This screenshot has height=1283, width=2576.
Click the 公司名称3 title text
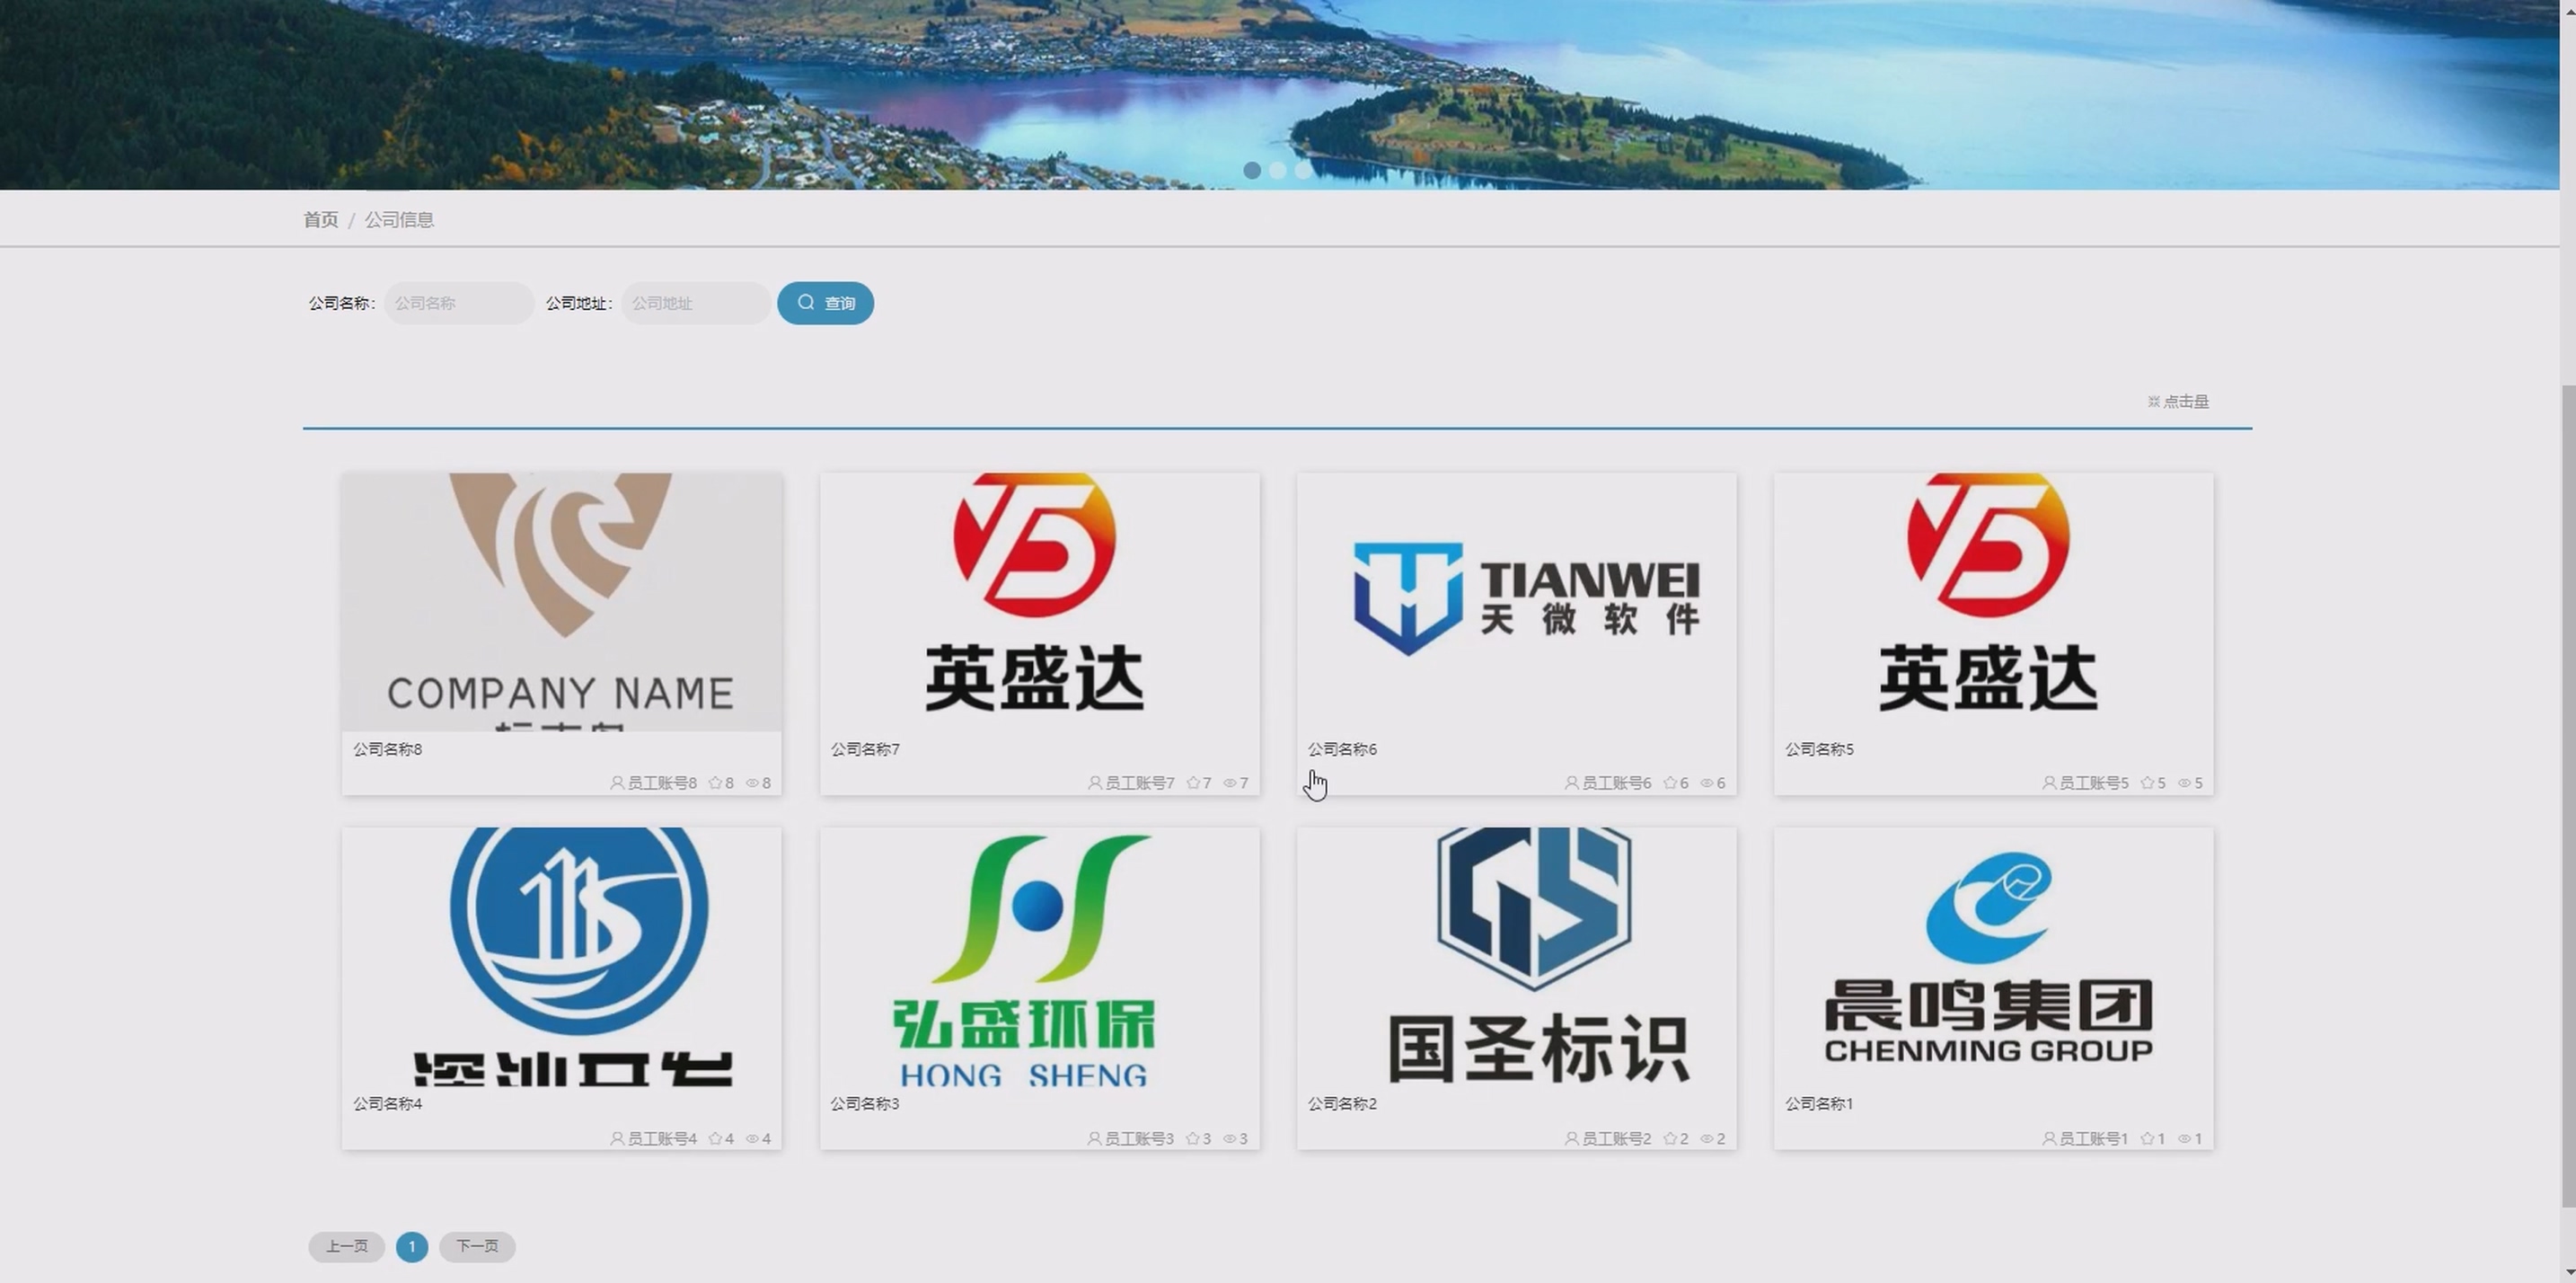point(865,1104)
